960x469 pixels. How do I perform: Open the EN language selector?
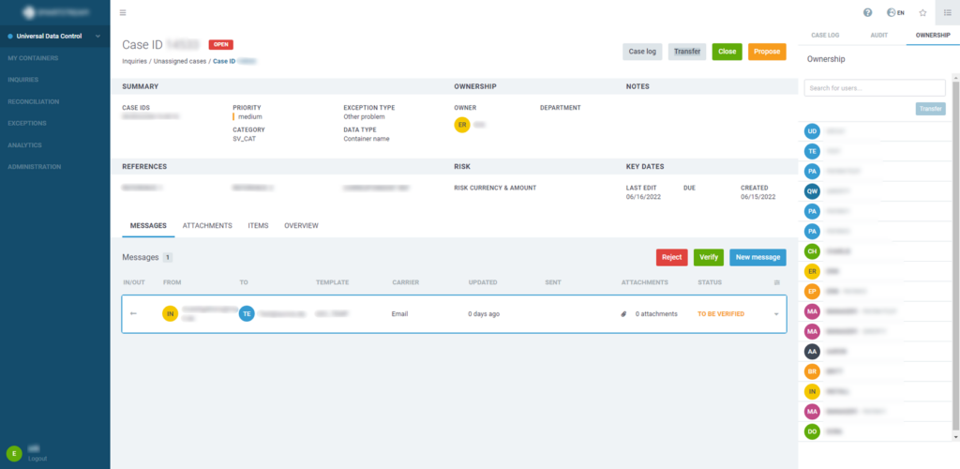895,13
